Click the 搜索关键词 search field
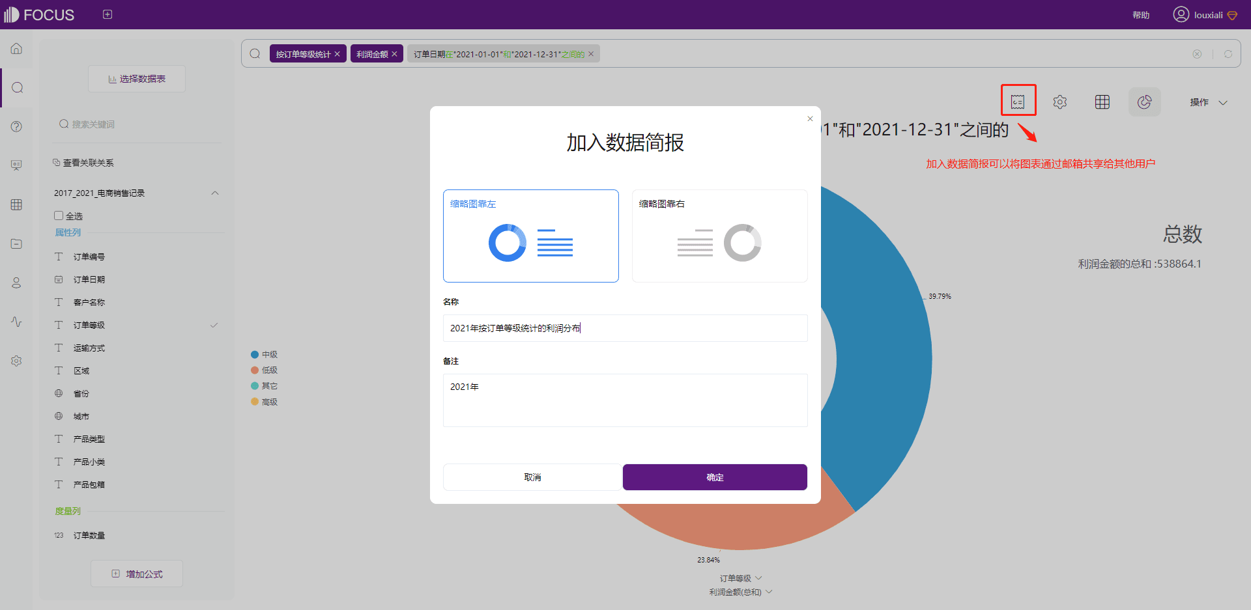Image resolution: width=1251 pixels, height=610 pixels. [x=137, y=124]
